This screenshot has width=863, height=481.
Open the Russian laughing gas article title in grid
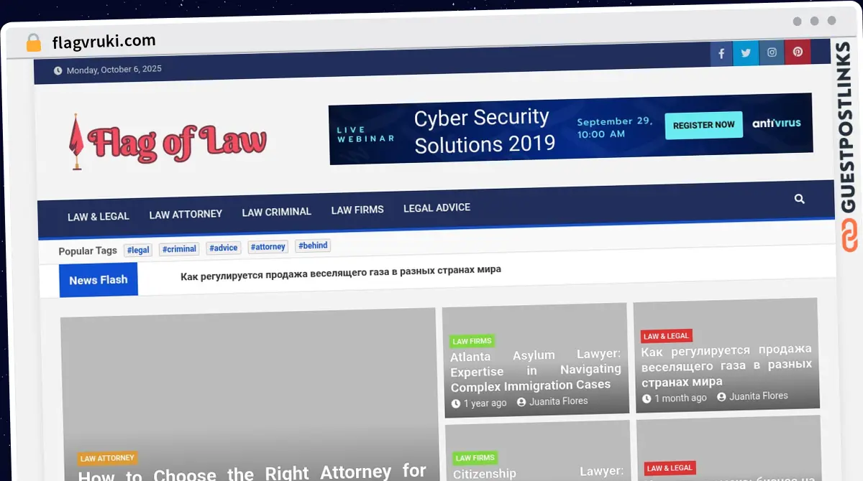[x=726, y=365]
